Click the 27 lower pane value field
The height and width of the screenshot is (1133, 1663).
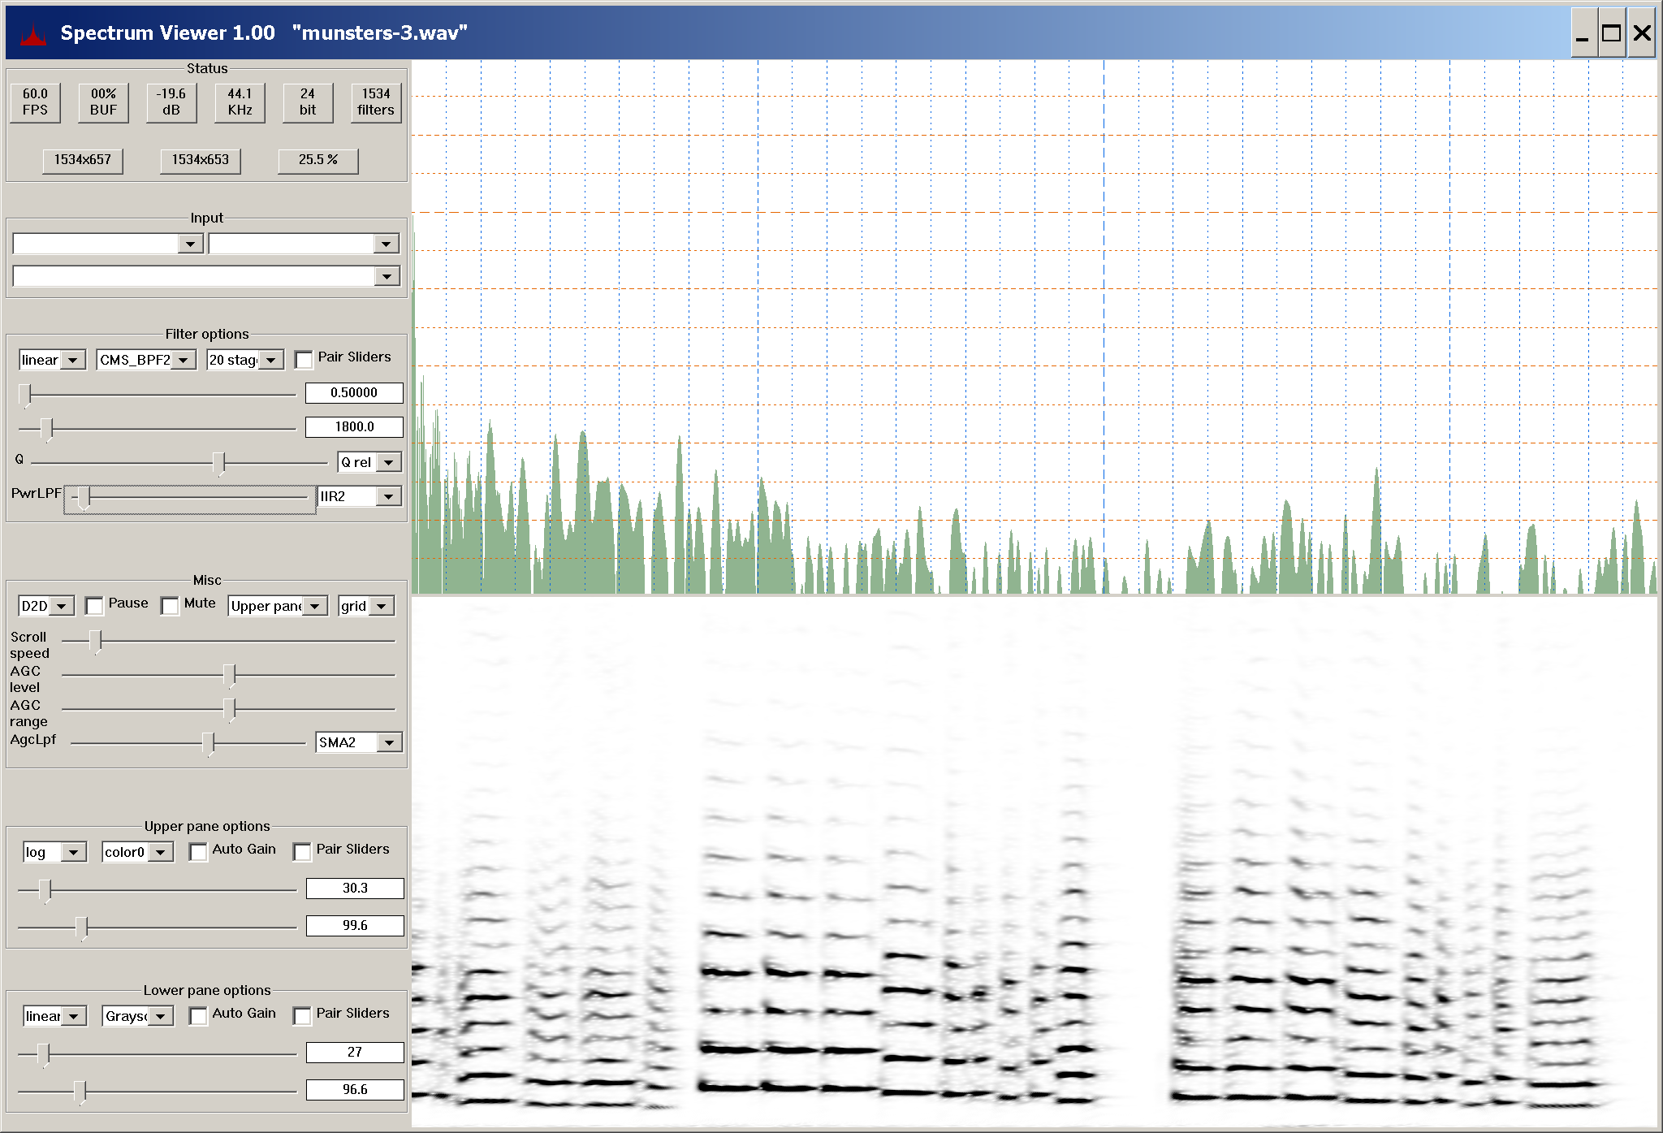tap(355, 1053)
